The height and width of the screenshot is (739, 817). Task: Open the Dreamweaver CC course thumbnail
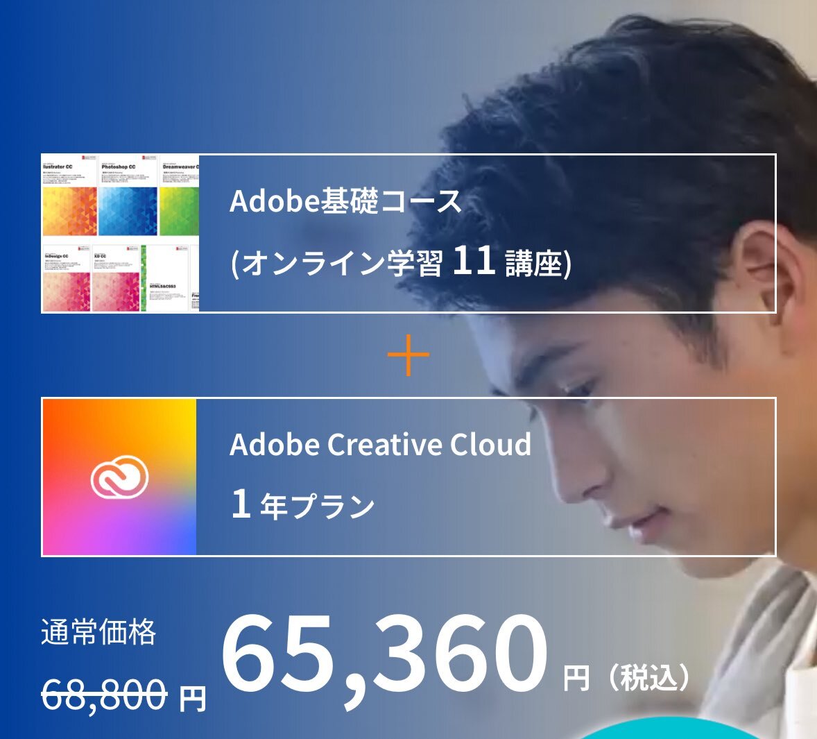click(x=179, y=196)
